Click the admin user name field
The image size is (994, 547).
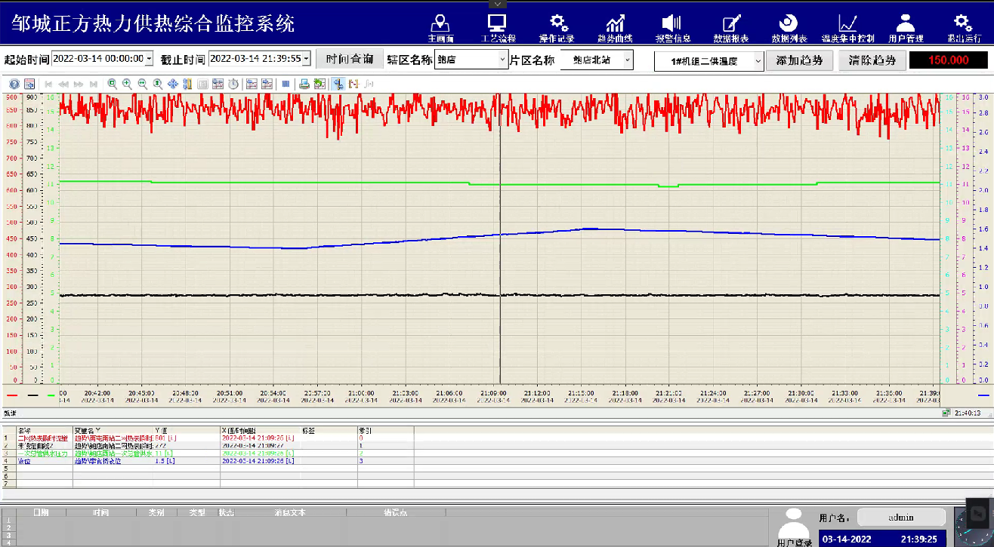point(901,518)
